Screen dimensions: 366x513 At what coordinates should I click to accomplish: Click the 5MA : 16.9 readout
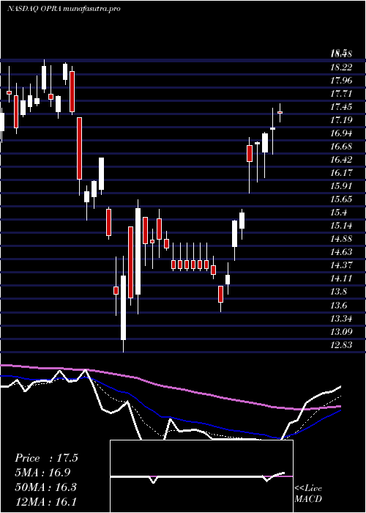tap(42, 473)
